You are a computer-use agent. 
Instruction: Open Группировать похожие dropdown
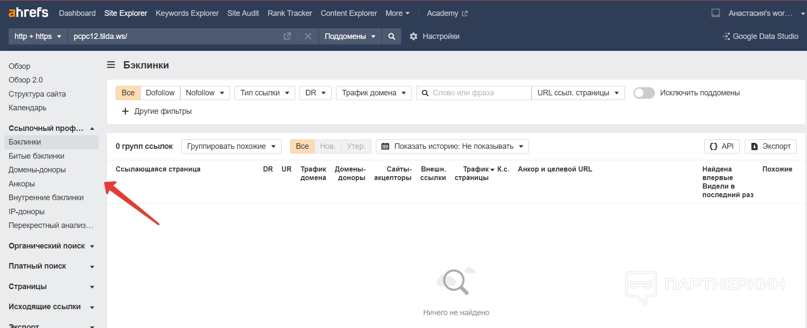[x=231, y=146]
